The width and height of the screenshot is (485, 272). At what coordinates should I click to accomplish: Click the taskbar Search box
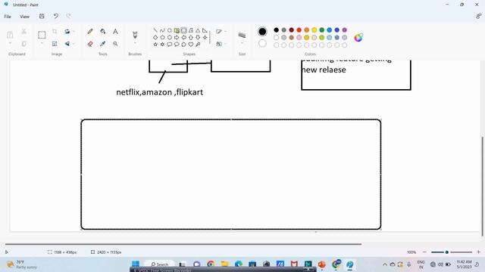coord(160,264)
